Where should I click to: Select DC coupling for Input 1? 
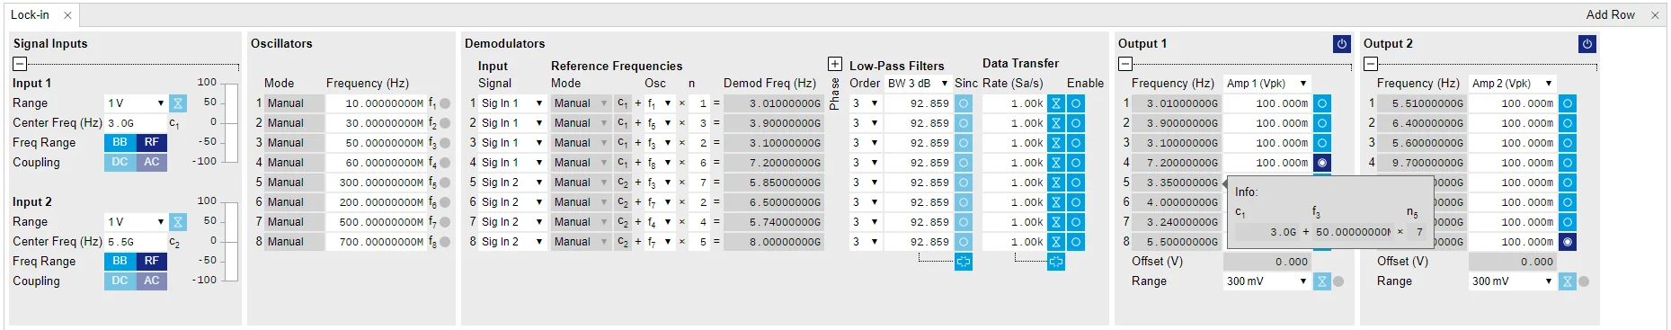[120, 162]
